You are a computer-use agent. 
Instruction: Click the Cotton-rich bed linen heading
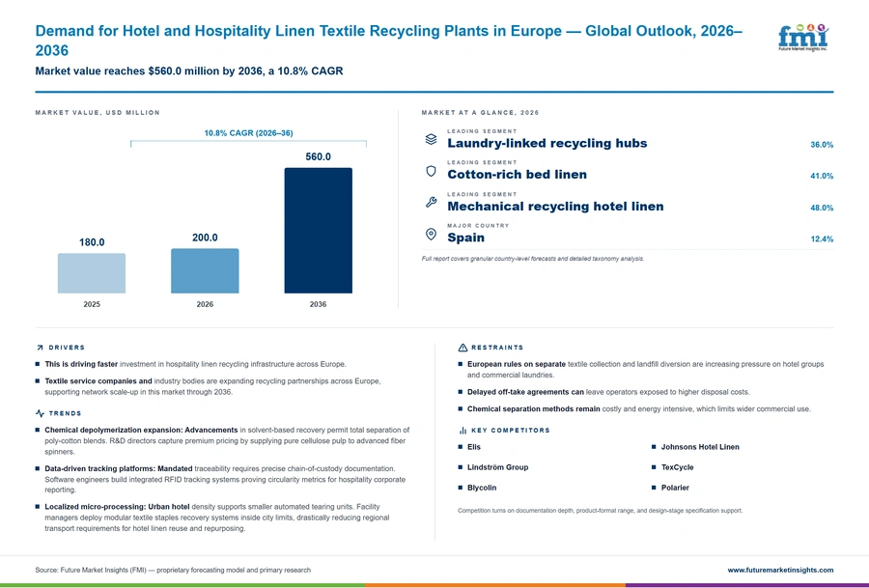[x=518, y=174]
